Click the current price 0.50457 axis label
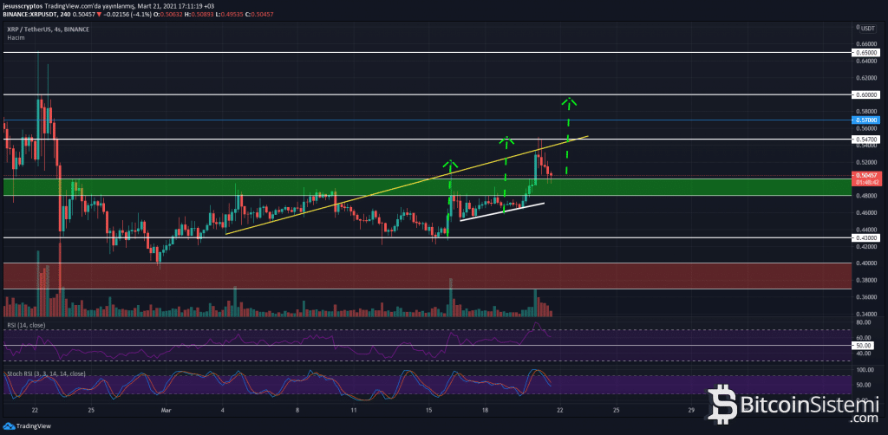The height and width of the screenshot is (435, 888). click(x=865, y=175)
